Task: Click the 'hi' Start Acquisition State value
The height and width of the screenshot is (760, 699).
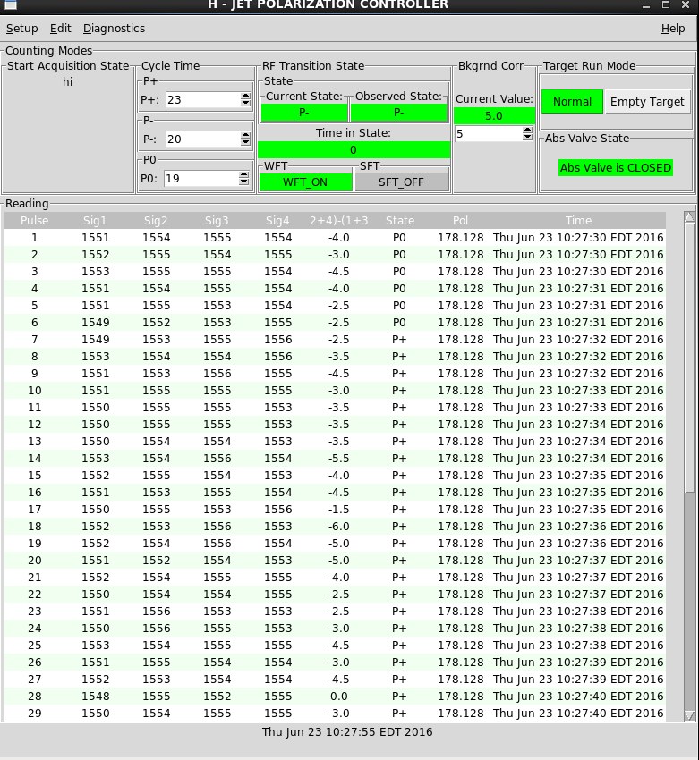Action: [x=67, y=82]
